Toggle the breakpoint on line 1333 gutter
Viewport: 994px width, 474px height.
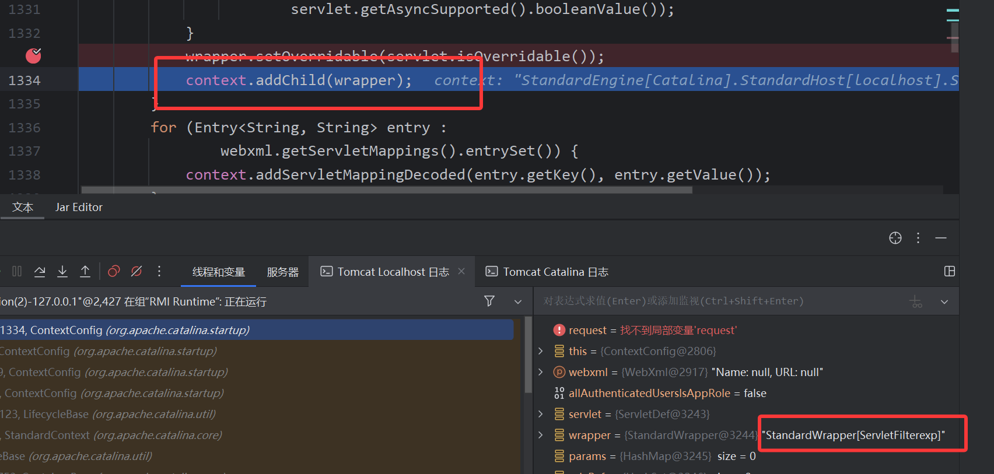pos(33,56)
